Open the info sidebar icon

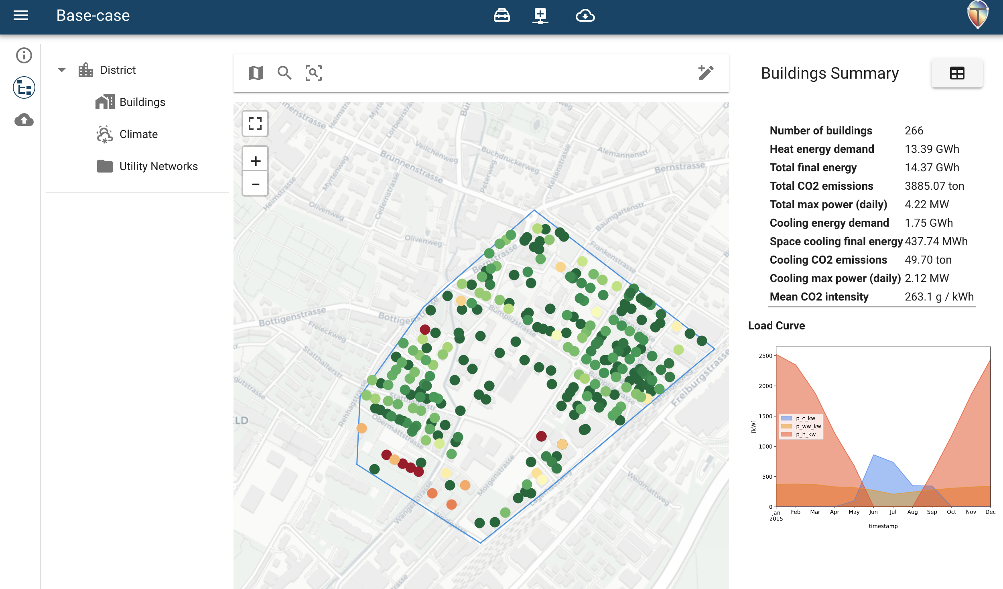[24, 55]
